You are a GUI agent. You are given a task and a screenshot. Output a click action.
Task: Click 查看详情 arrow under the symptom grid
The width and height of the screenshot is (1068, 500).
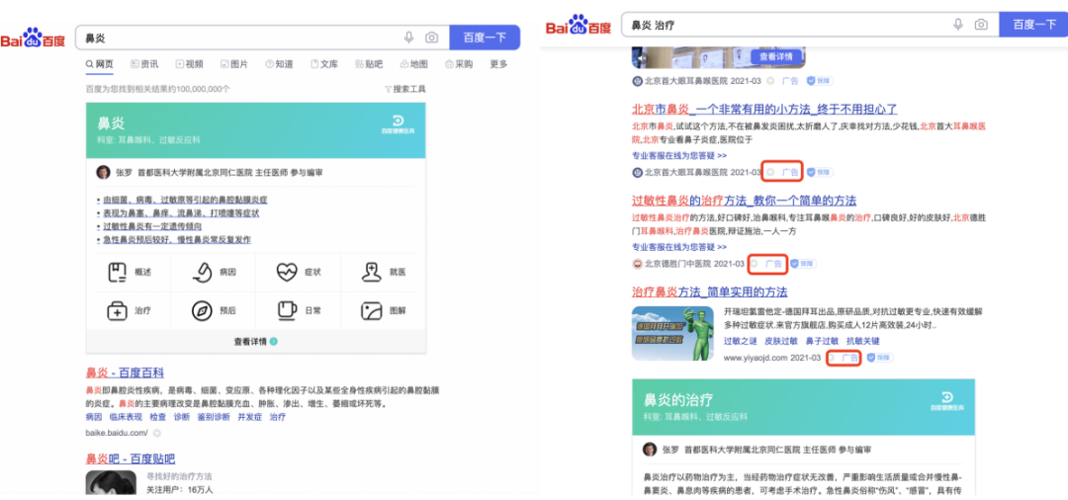273,342
